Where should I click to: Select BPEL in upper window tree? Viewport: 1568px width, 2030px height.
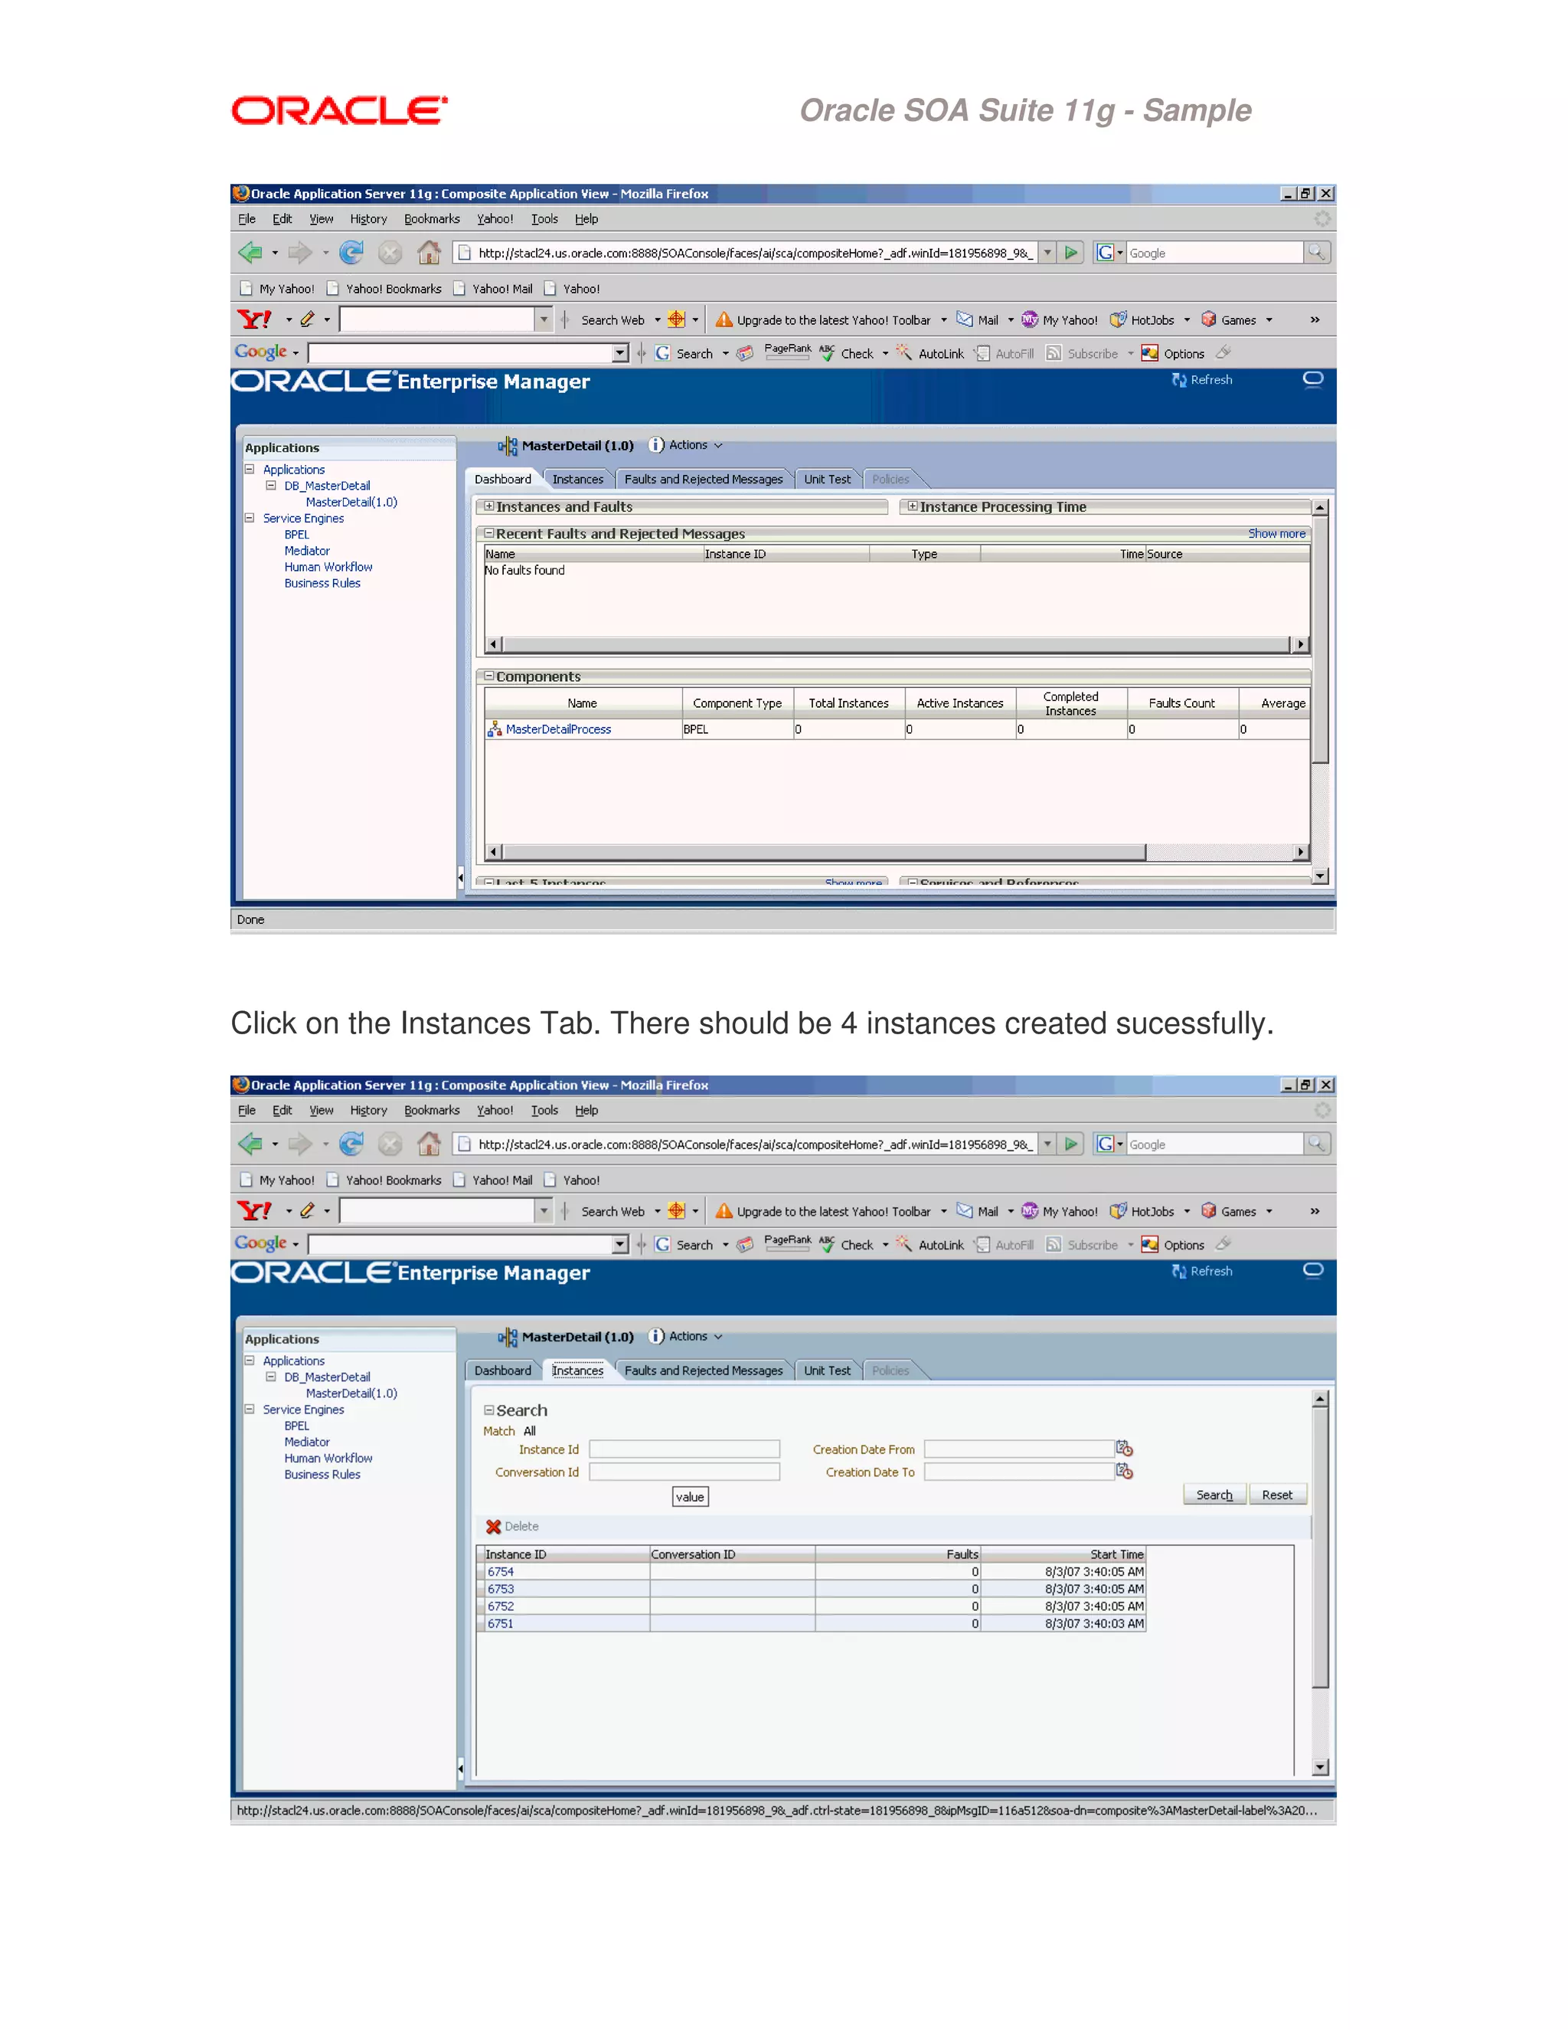pos(296,535)
